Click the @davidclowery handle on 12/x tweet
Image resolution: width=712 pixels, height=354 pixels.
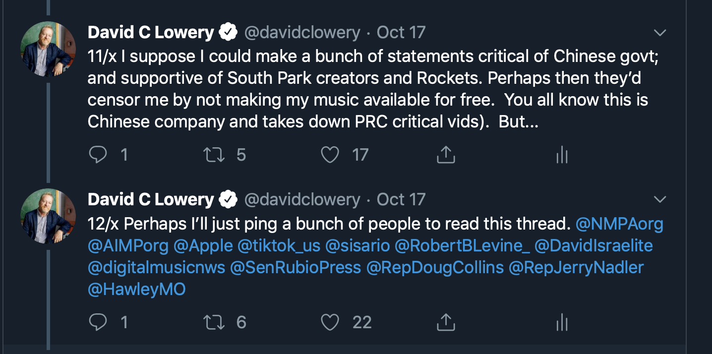click(x=302, y=199)
